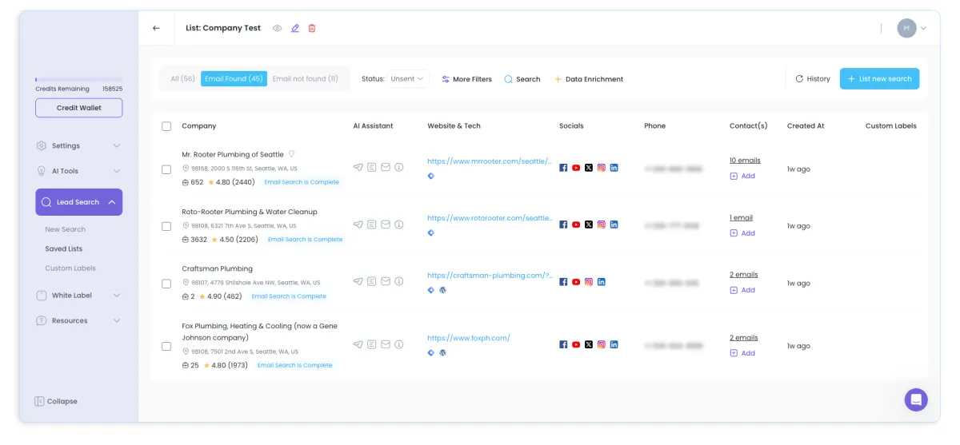Open Custom Labels in sidebar

(x=70, y=268)
